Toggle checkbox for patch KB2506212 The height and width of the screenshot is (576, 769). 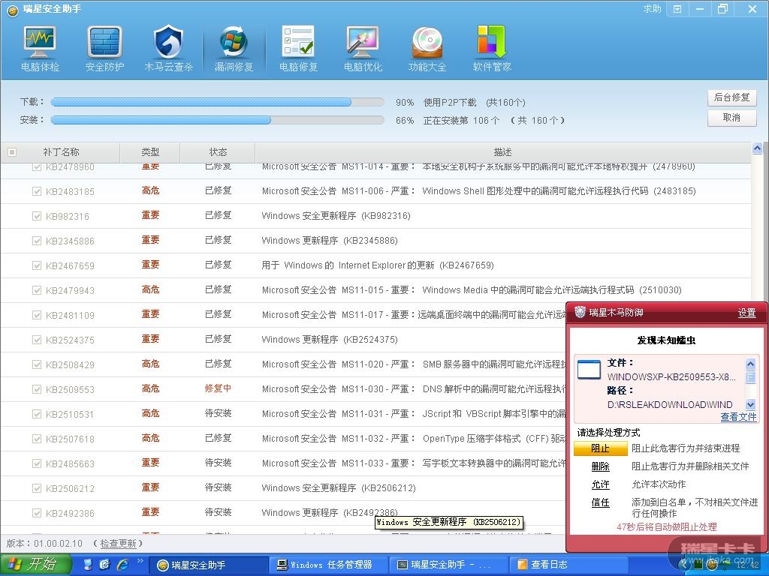click(37, 488)
